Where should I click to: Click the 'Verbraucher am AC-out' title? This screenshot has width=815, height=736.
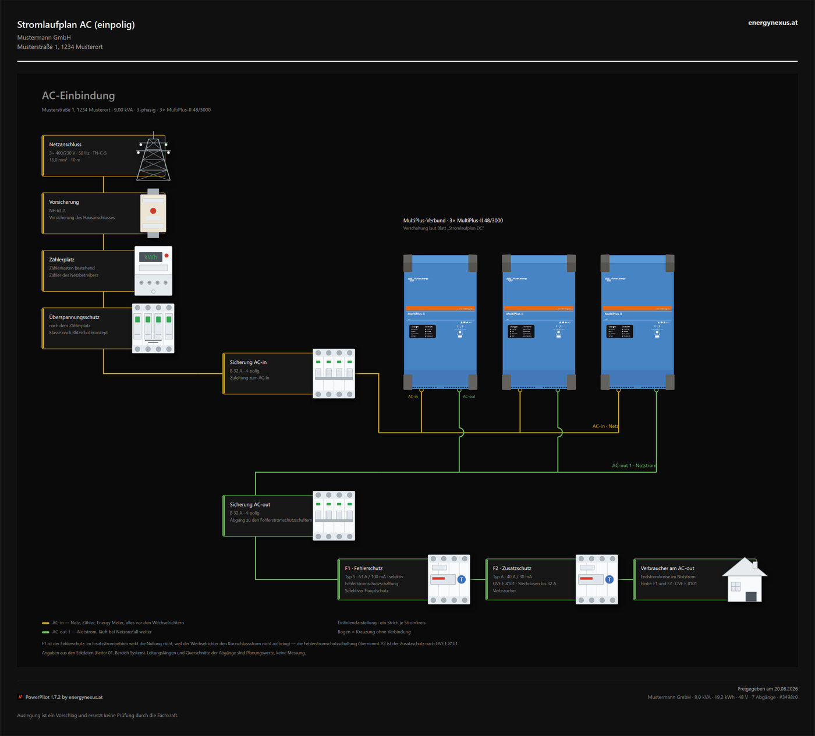pyautogui.click(x=667, y=568)
